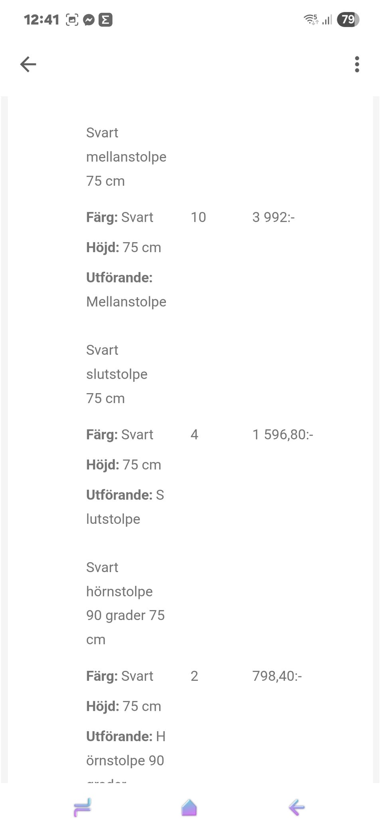Tap the sigma app notification icon

(x=106, y=20)
